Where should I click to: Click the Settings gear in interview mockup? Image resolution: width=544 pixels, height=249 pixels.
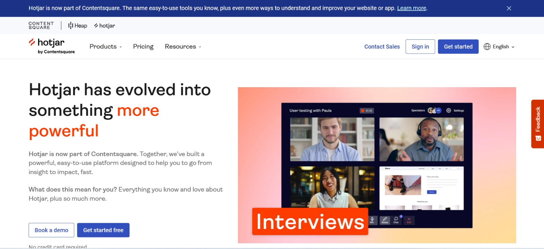(x=448, y=111)
